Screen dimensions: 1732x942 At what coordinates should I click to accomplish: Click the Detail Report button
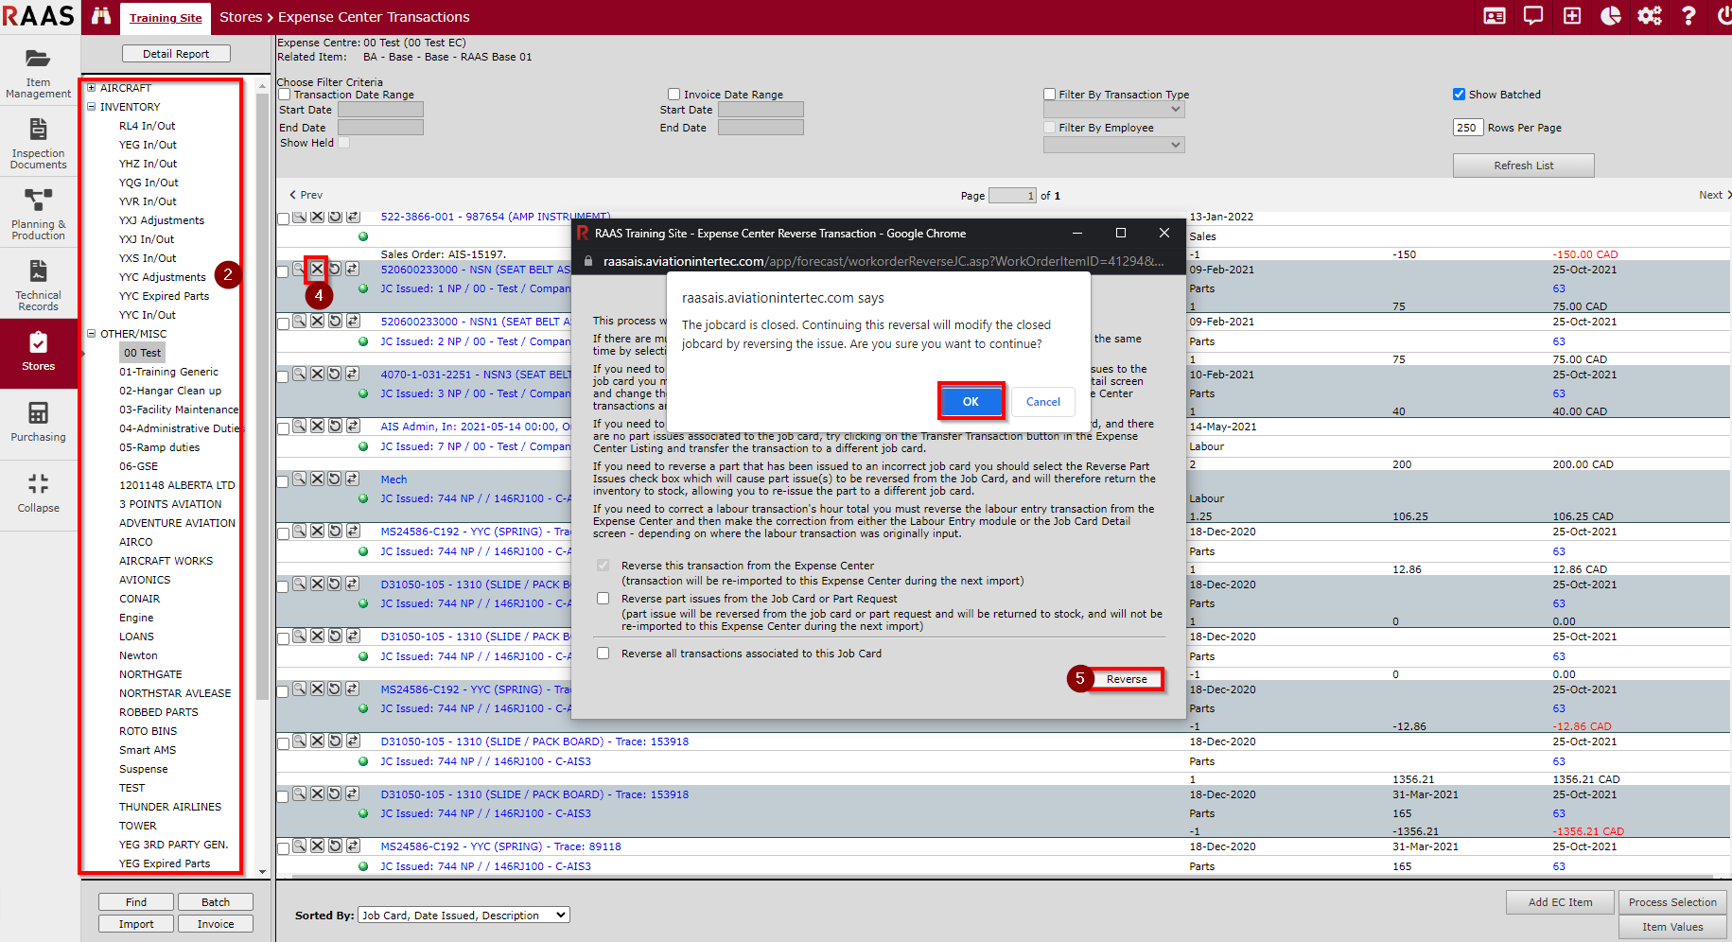click(176, 54)
